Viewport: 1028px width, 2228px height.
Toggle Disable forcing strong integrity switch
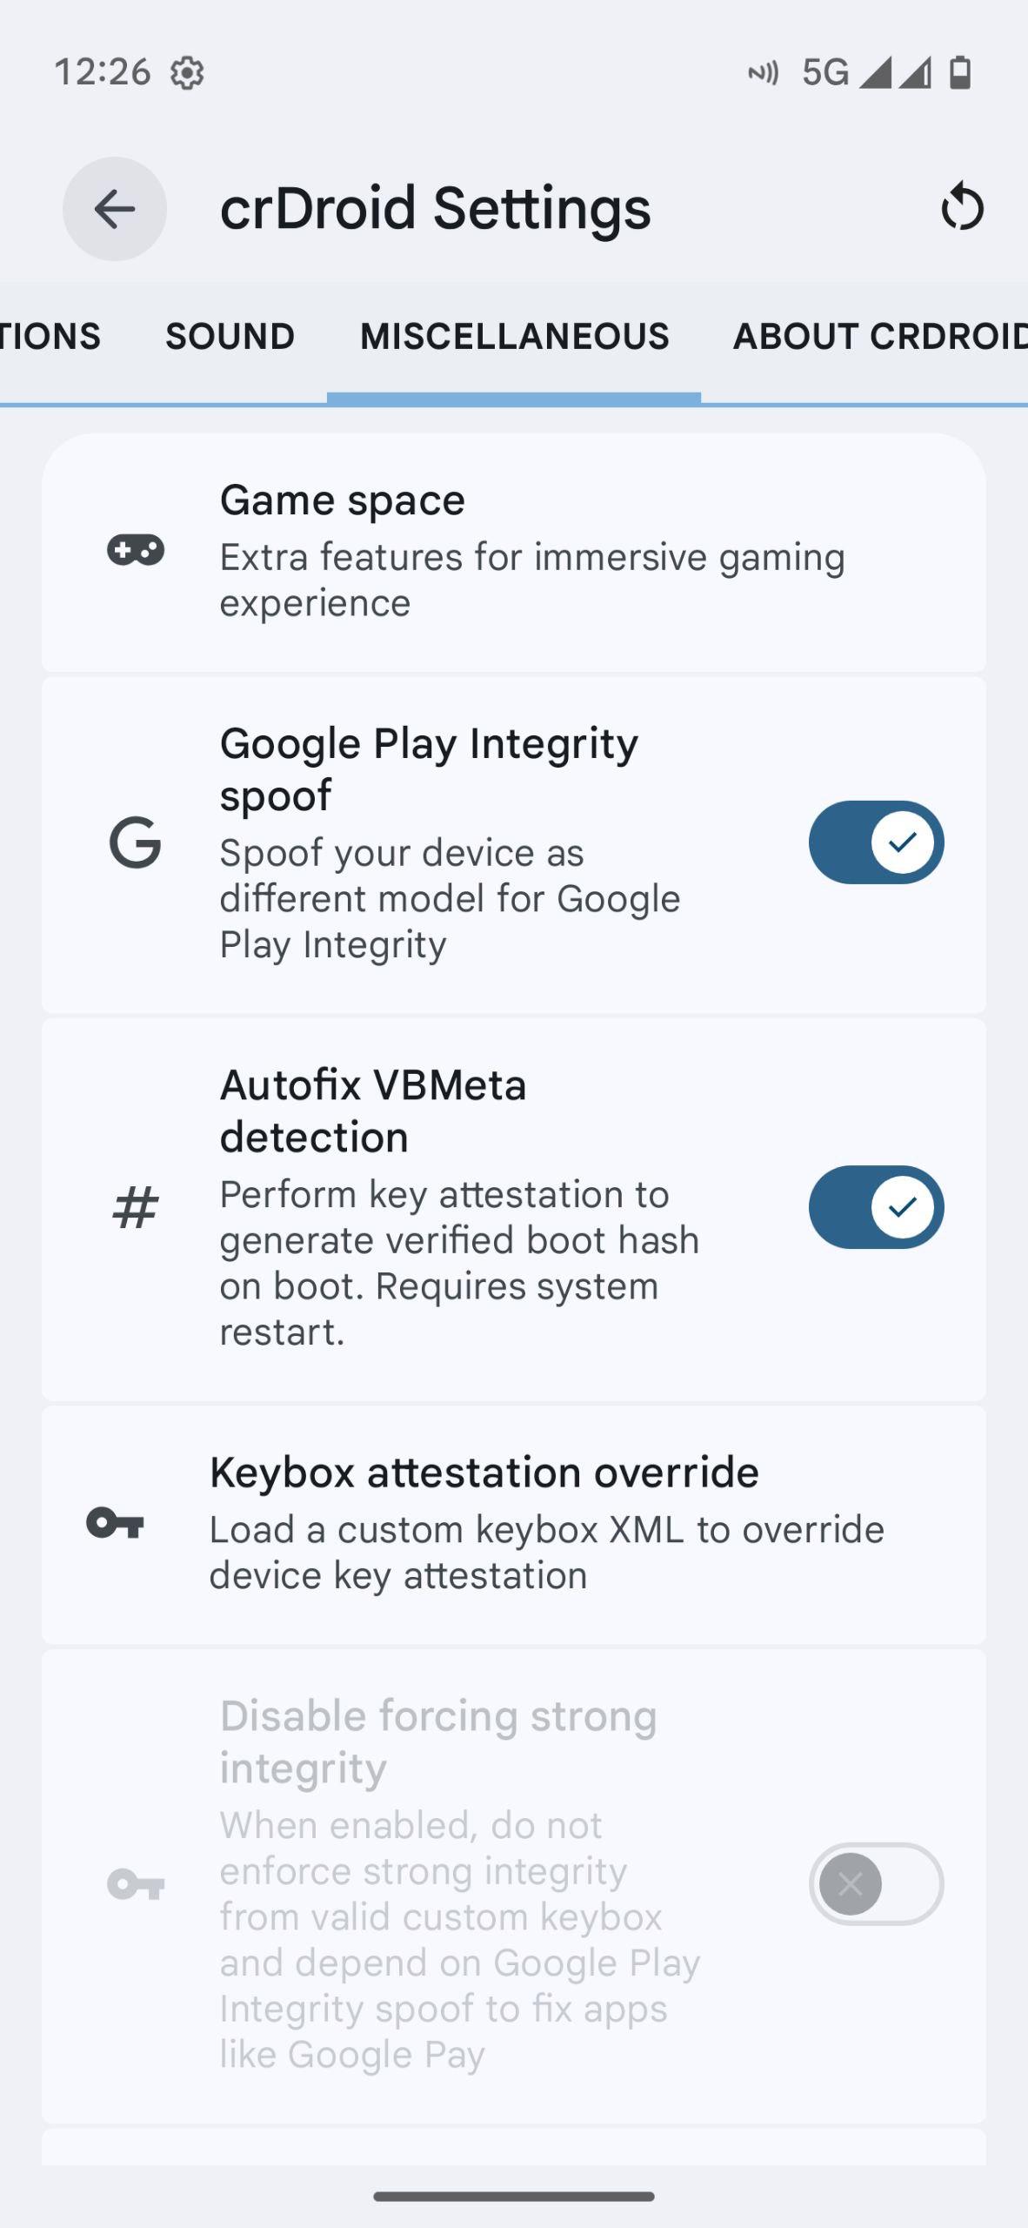876,1884
